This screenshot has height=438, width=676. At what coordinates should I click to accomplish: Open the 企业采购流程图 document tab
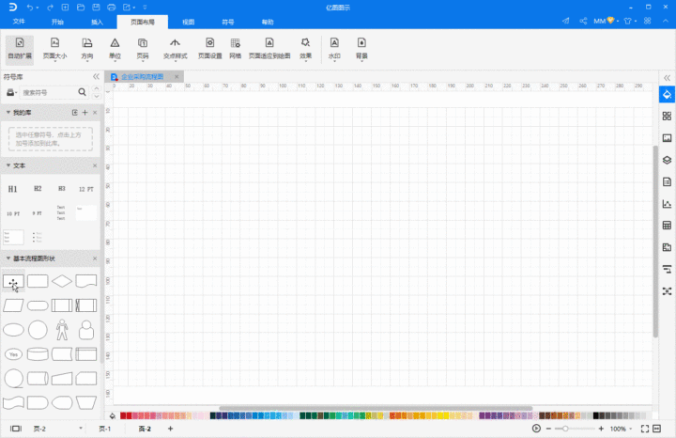(143, 76)
